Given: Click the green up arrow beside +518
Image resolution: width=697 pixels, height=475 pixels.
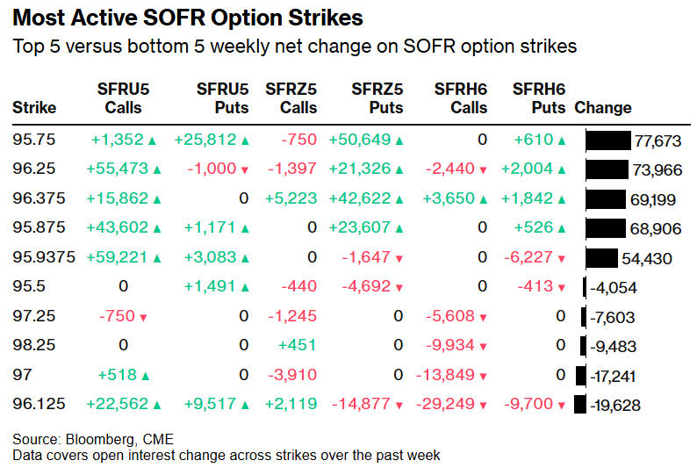Looking at the screenshot, I should 157,376.
